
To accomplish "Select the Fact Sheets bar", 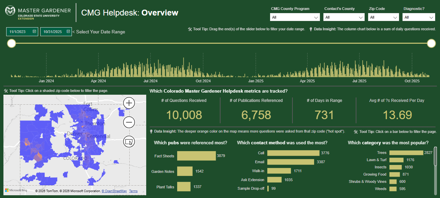I will point(196,156).
